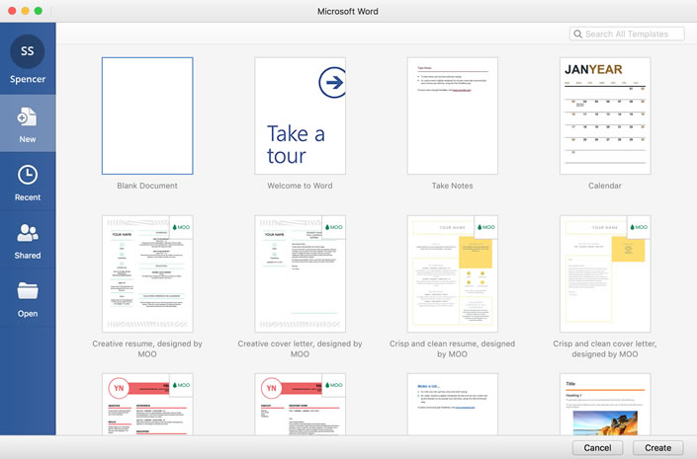Pick Crisp and clean resume thumbnail

453,273
